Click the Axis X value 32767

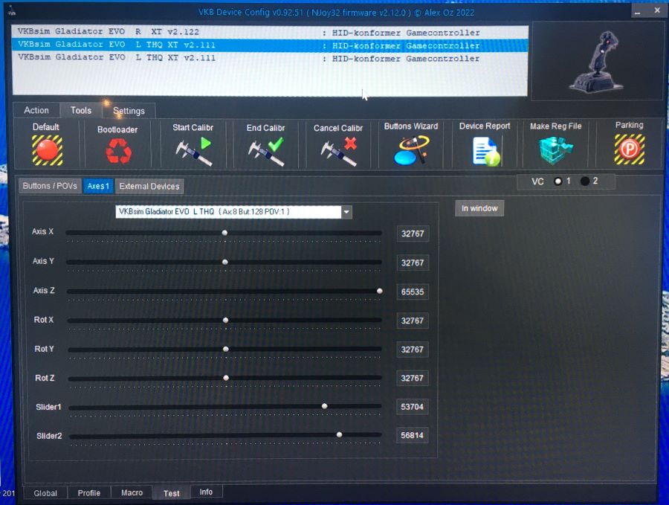pos(413,234)
